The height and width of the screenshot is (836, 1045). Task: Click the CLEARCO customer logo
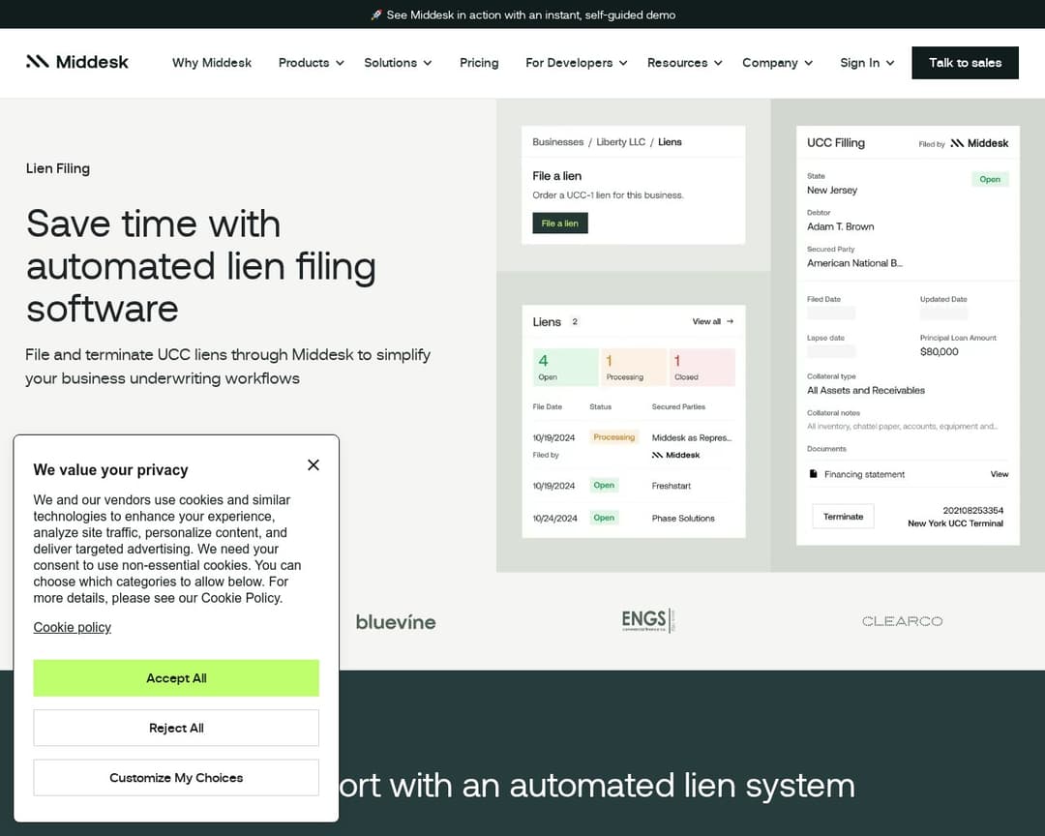tap(903, 621)
